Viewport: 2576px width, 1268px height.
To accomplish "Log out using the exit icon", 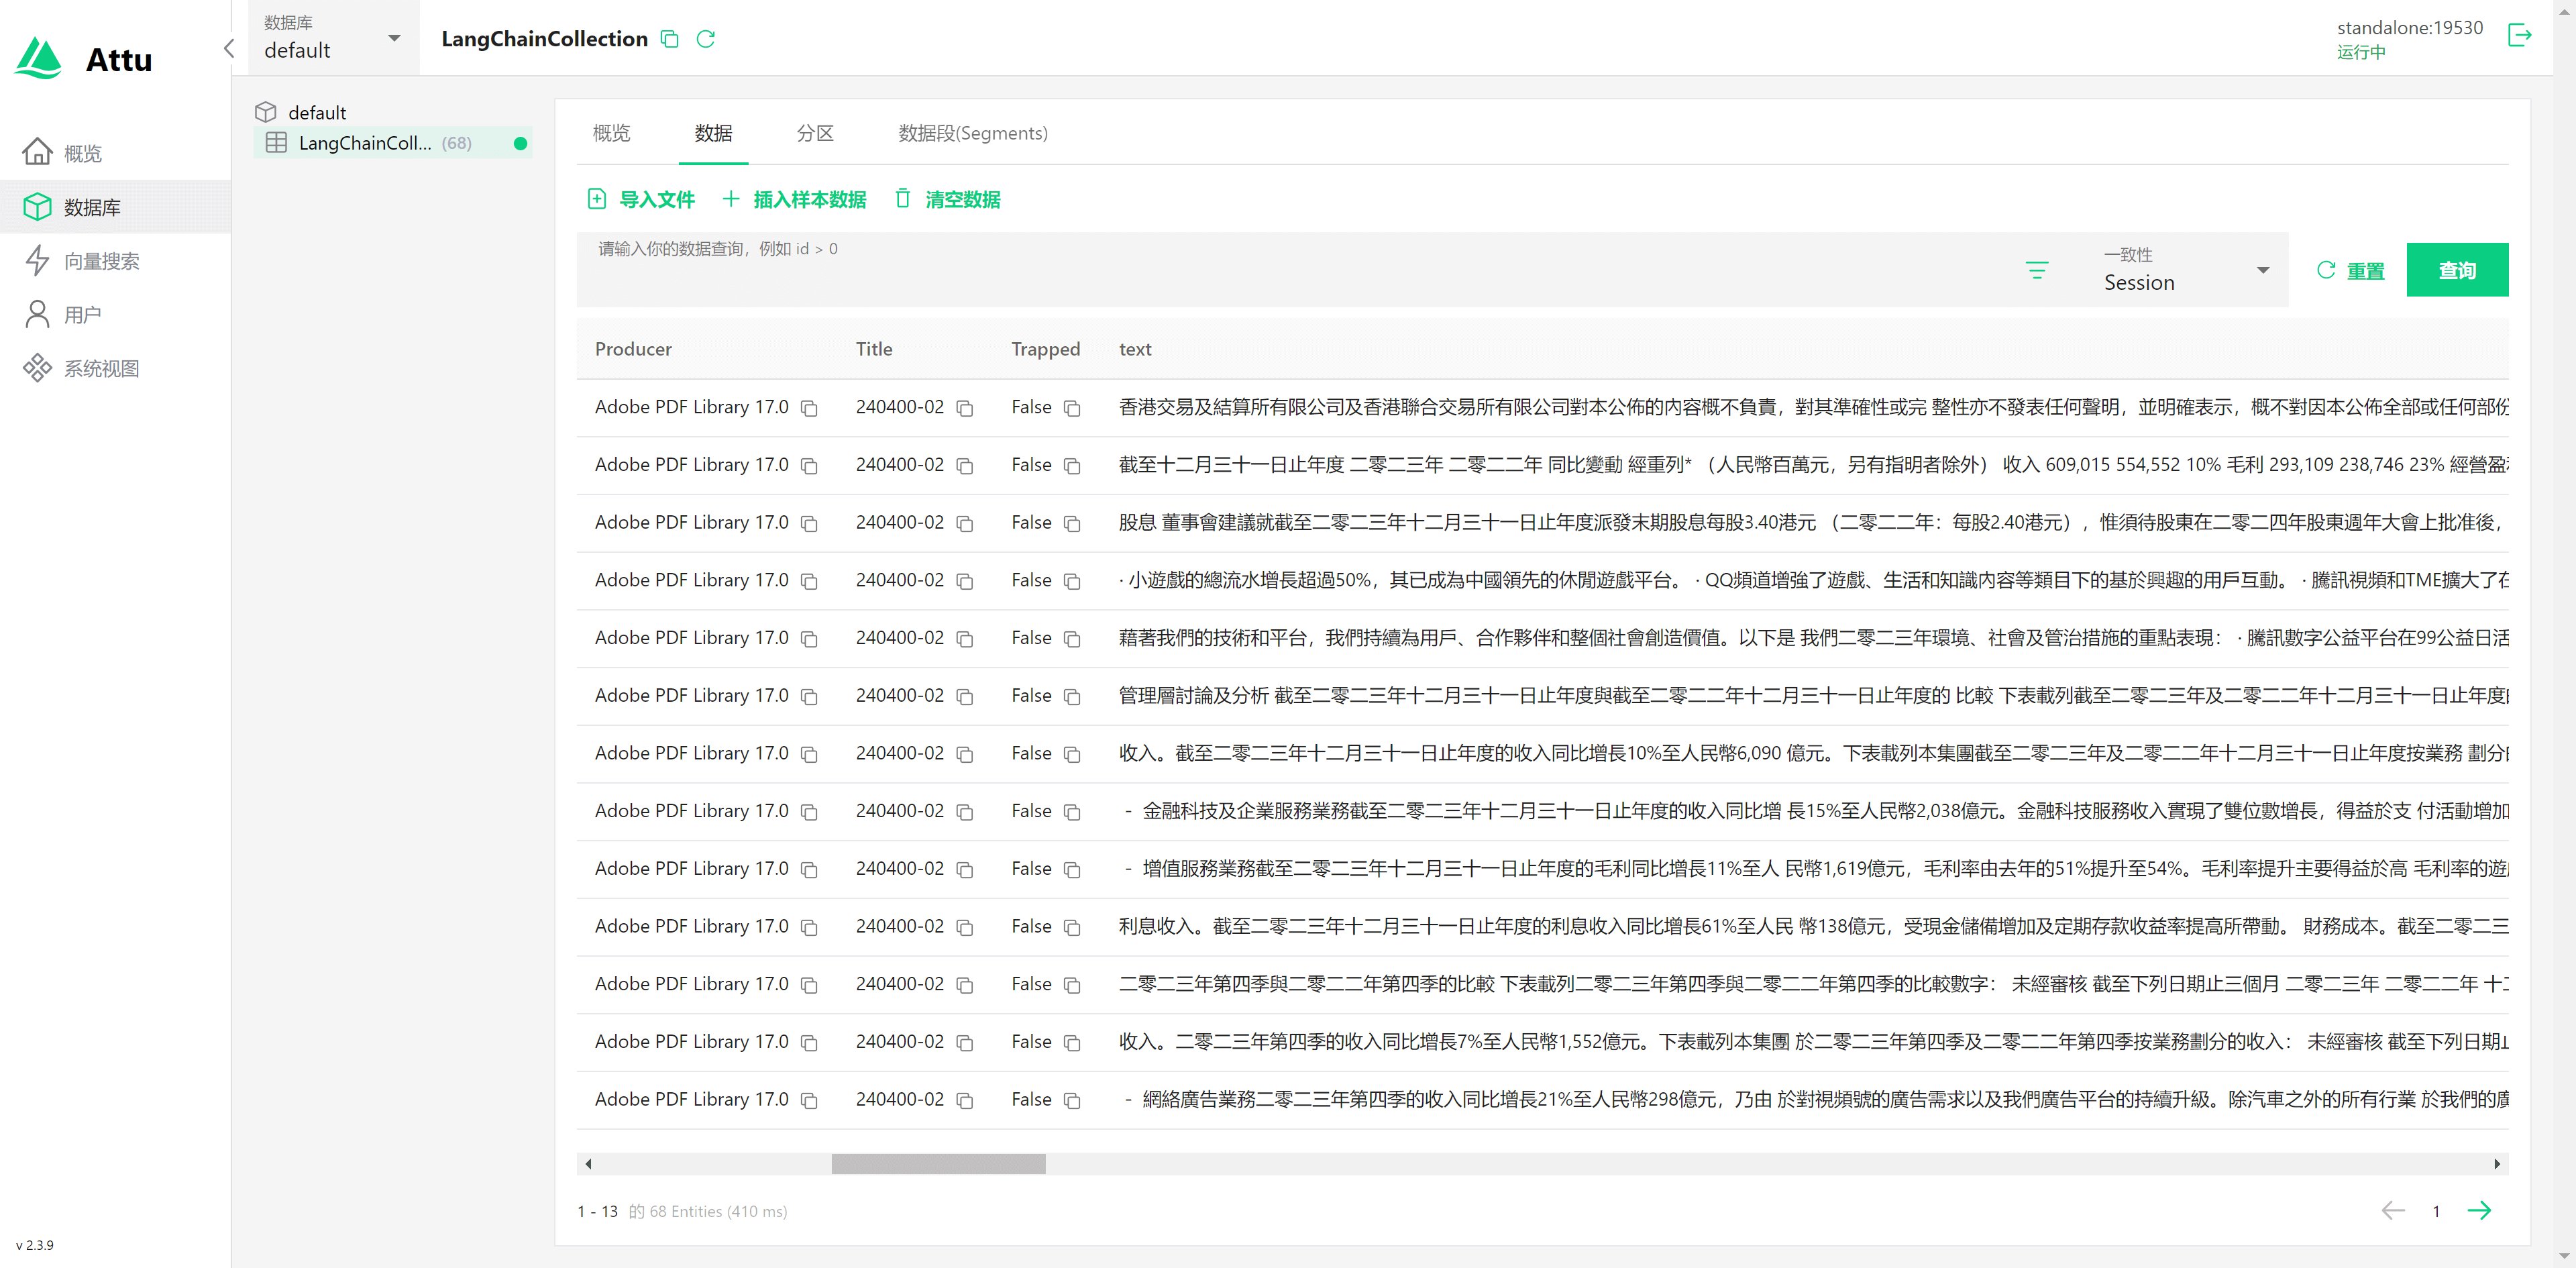I will point(2519,36).
